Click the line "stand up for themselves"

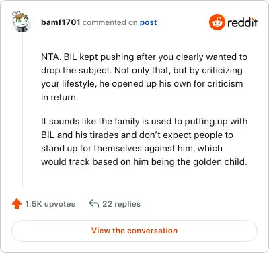click(132, 149)
